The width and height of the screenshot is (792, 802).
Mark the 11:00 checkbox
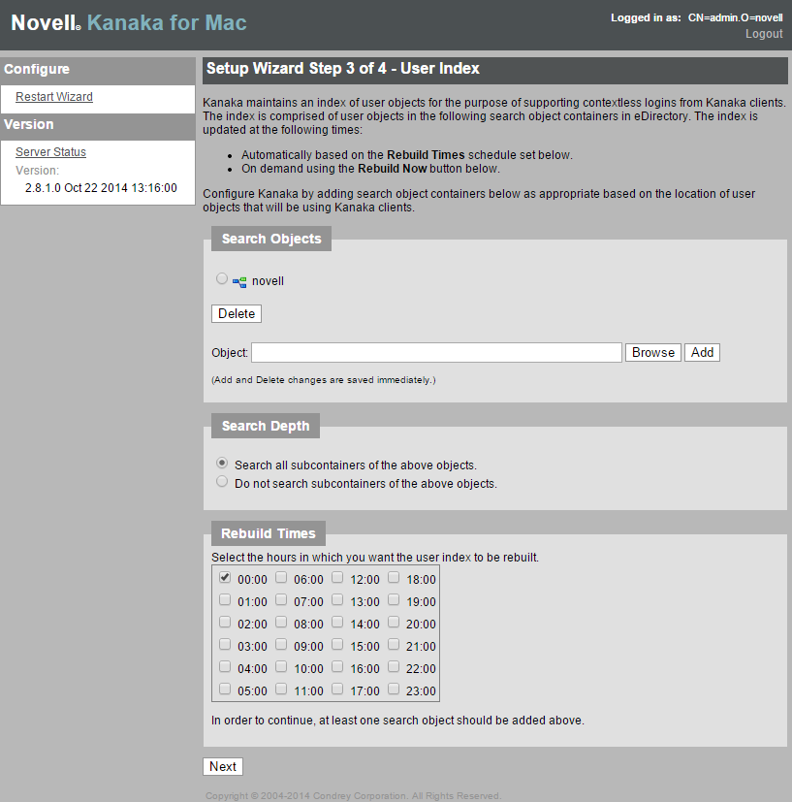pos(281,689)
